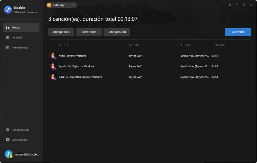Click Speak Now album in Mine row

click(x=195, y=56)
